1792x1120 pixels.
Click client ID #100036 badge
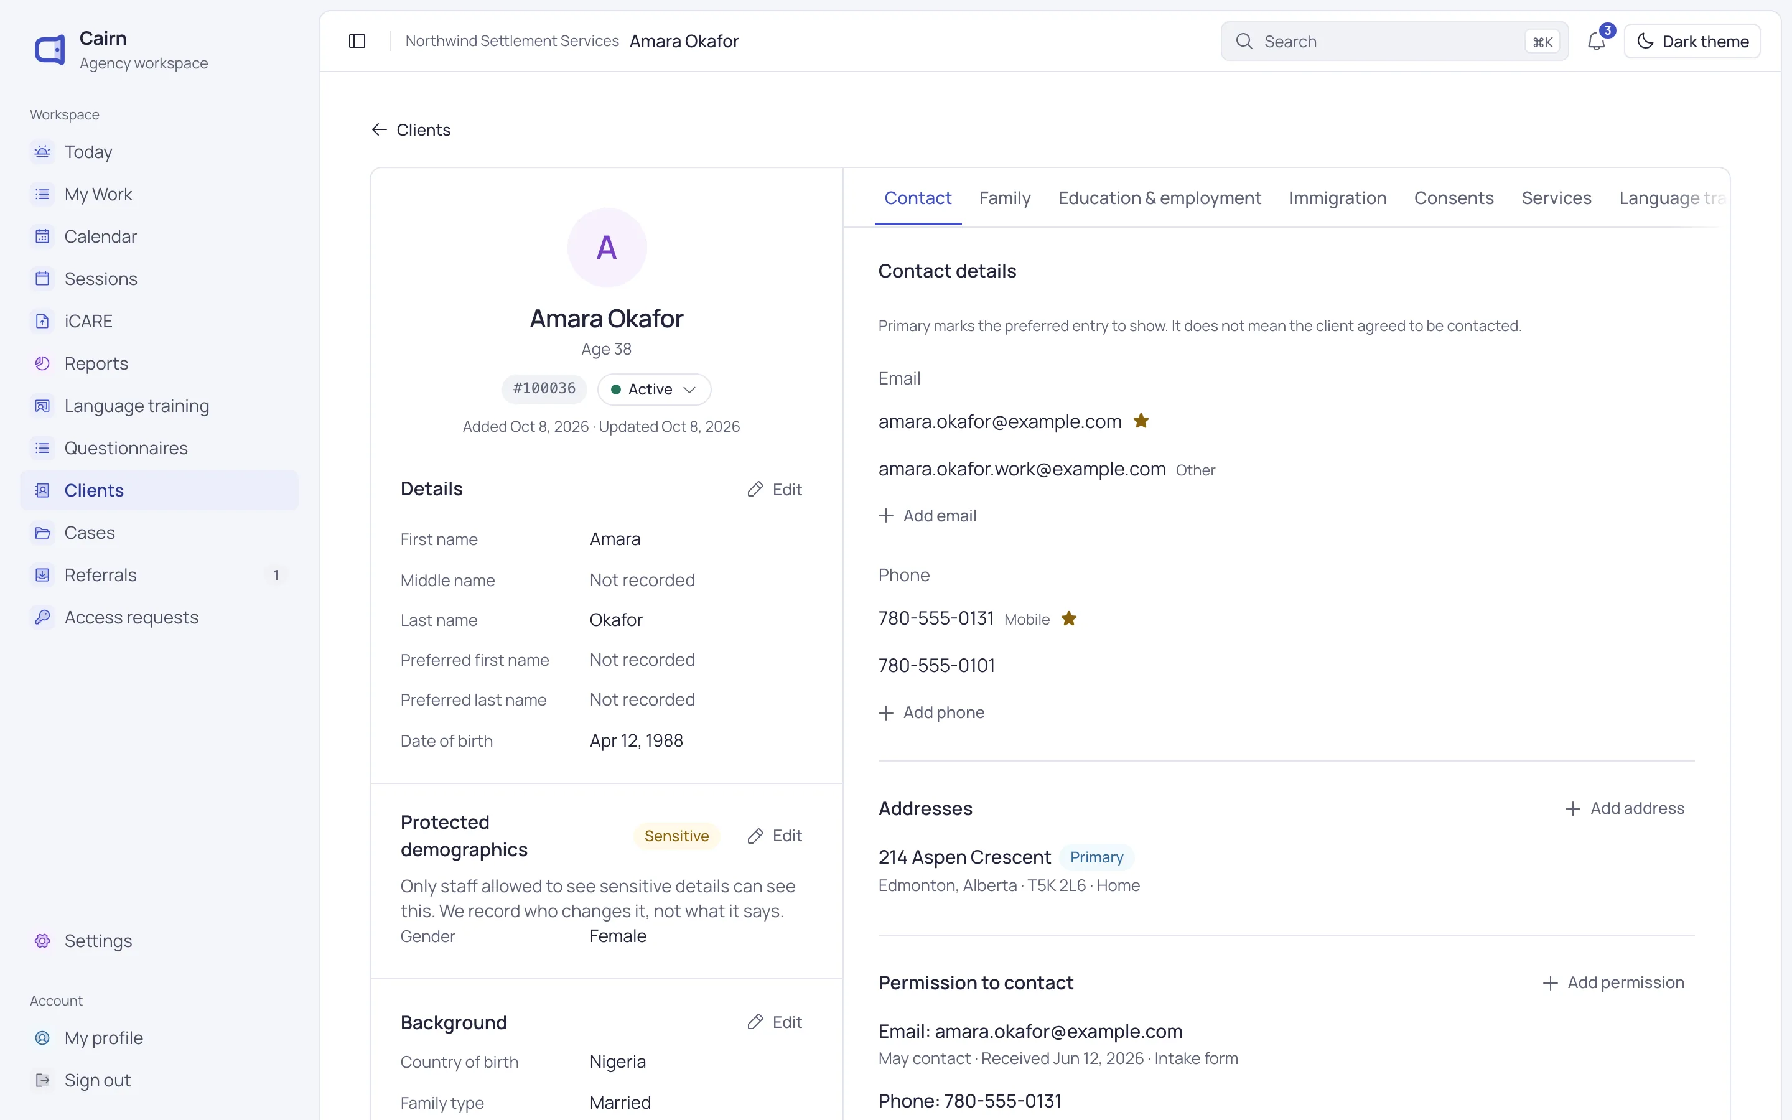coord(544,389)
